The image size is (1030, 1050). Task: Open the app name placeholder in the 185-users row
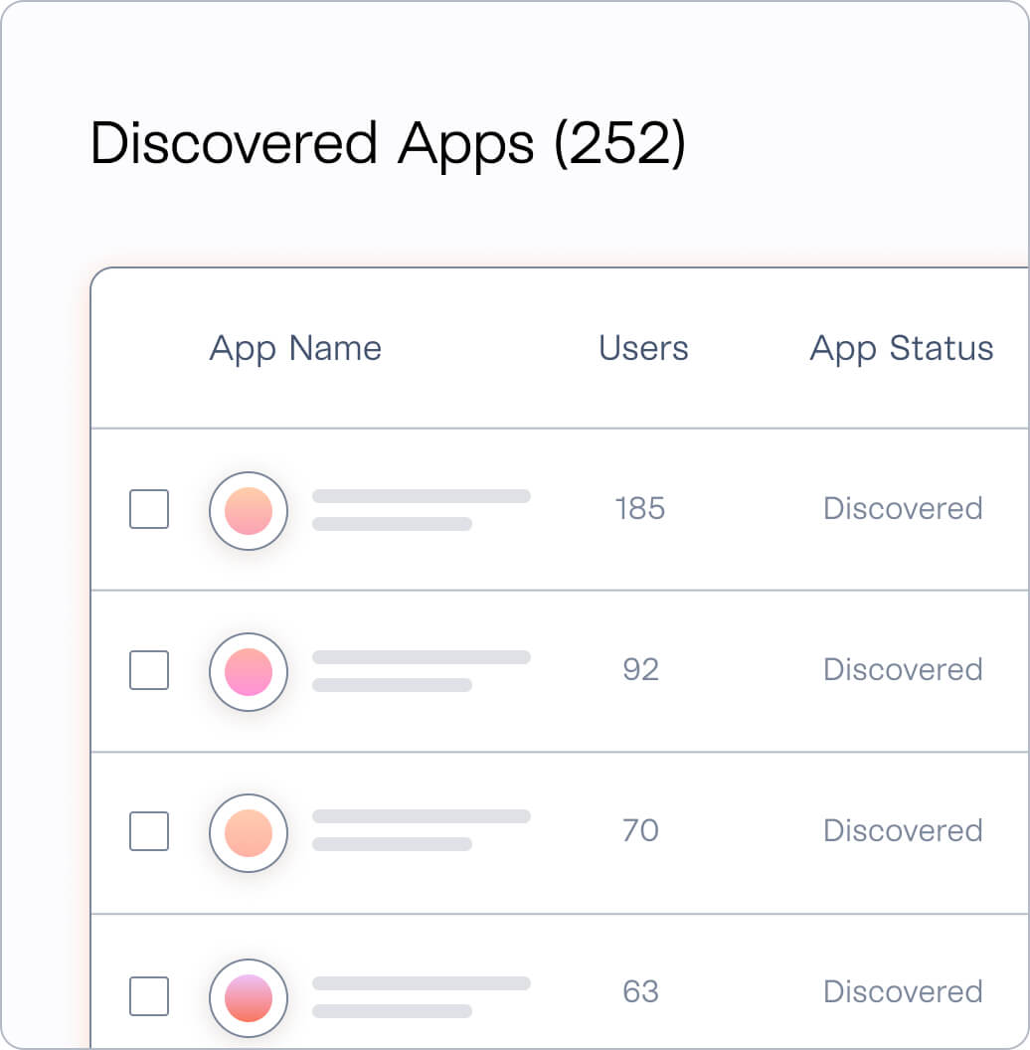pos(422,510)
